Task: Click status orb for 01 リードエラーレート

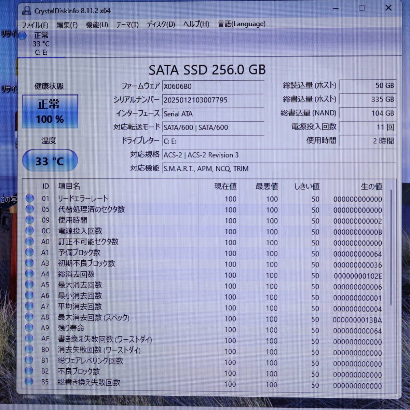Action: [x=30, y=198]
